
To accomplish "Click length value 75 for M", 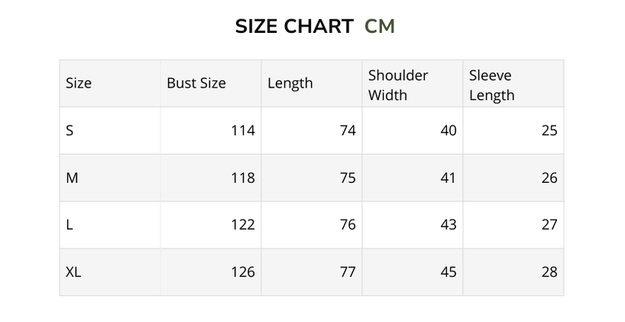I will coord(348,177).
